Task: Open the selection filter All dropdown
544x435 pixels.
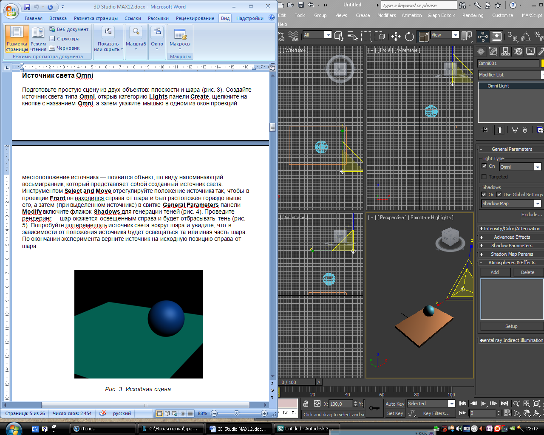Action: coord(328,35)
